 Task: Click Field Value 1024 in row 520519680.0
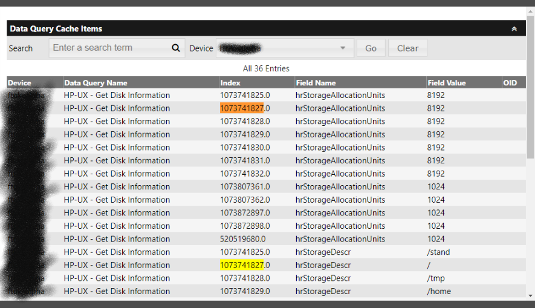click(x=436, y=239)
